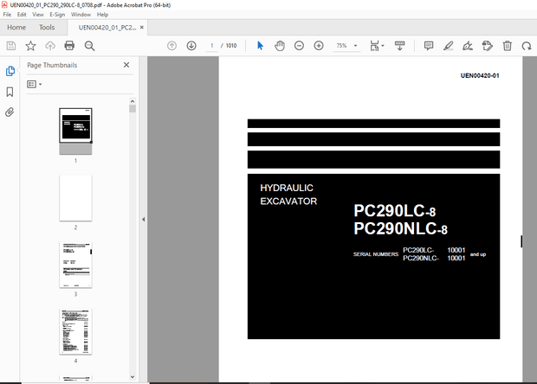Viewport: 537px width, 384px height.
Task: Select page 4 thumbnail
Action: click(75, 332)
